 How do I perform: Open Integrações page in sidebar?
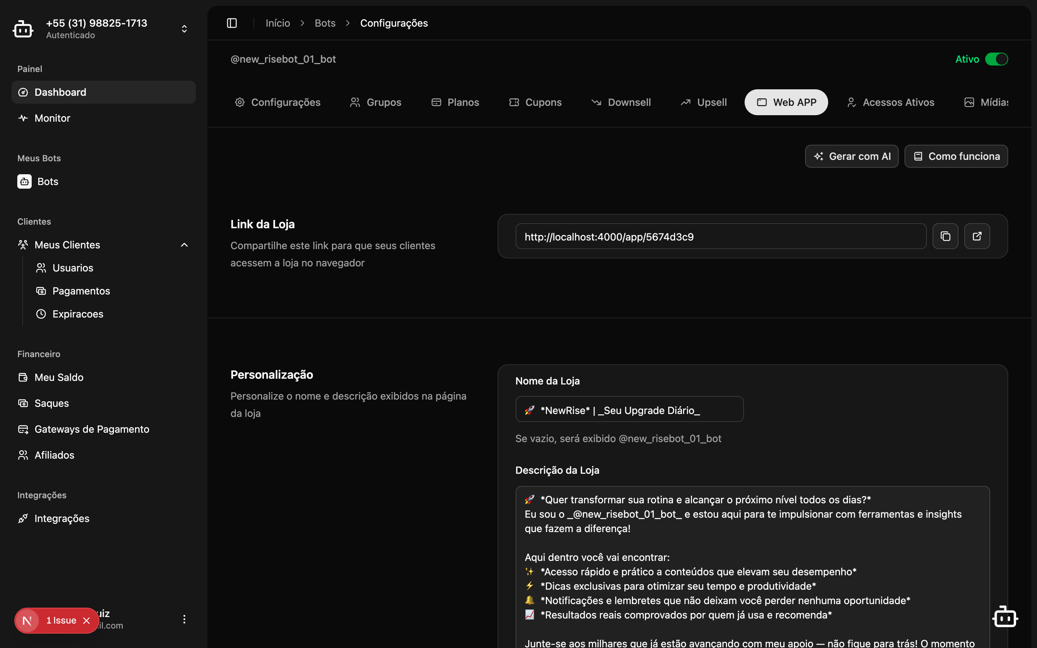coord(104,518)
